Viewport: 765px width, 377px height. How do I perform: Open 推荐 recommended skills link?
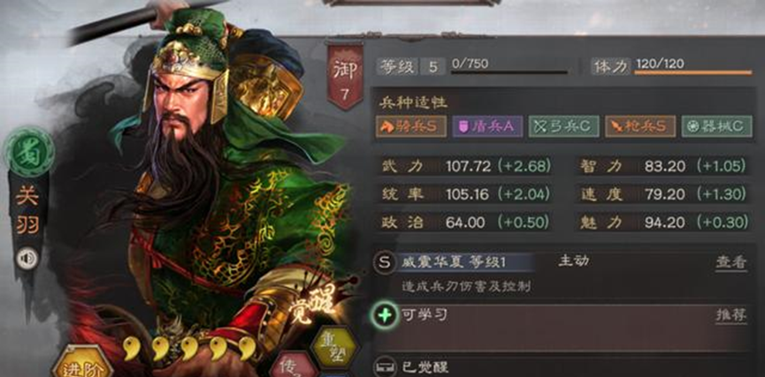click(x=731, y=315)
